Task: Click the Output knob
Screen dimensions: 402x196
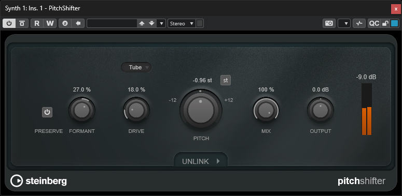Action: pos(321,110)
